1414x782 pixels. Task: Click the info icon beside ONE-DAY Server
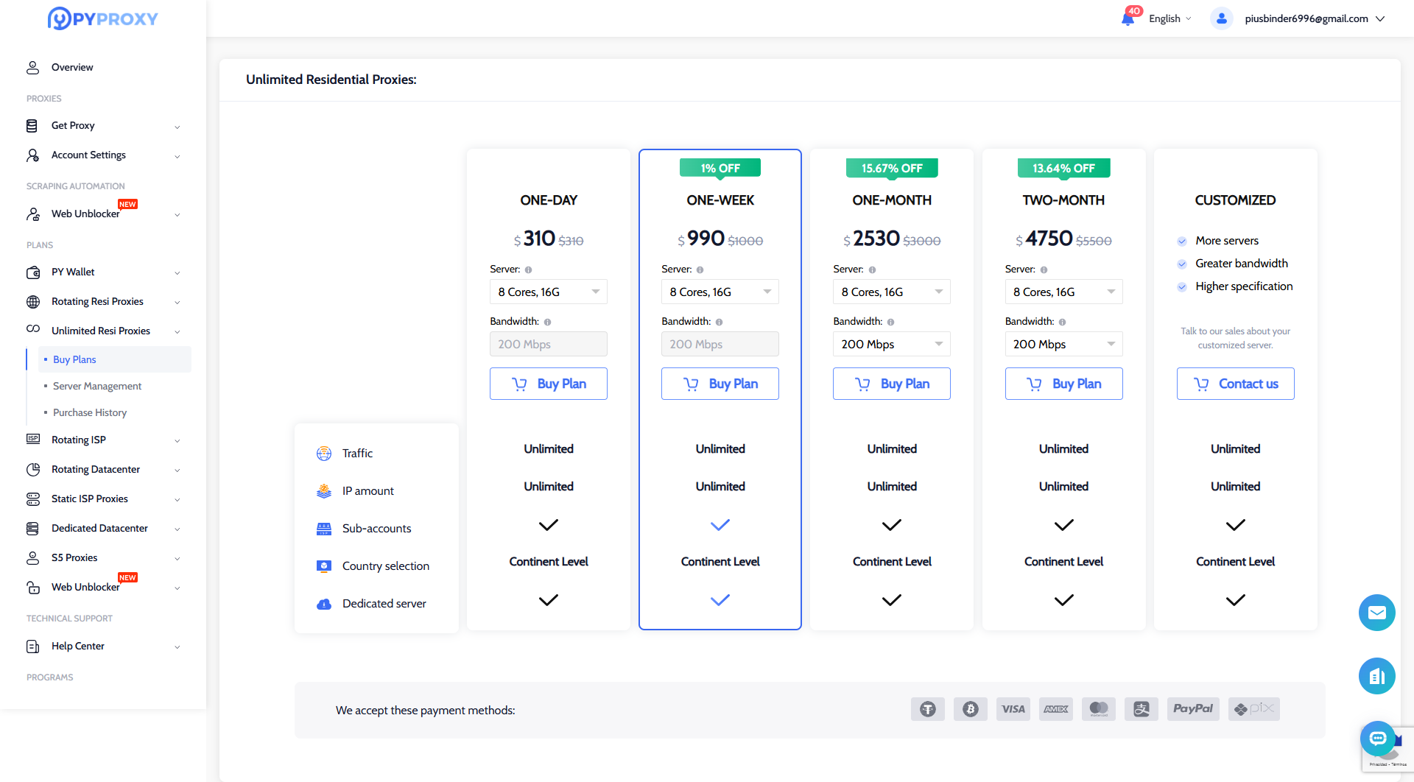528,270
